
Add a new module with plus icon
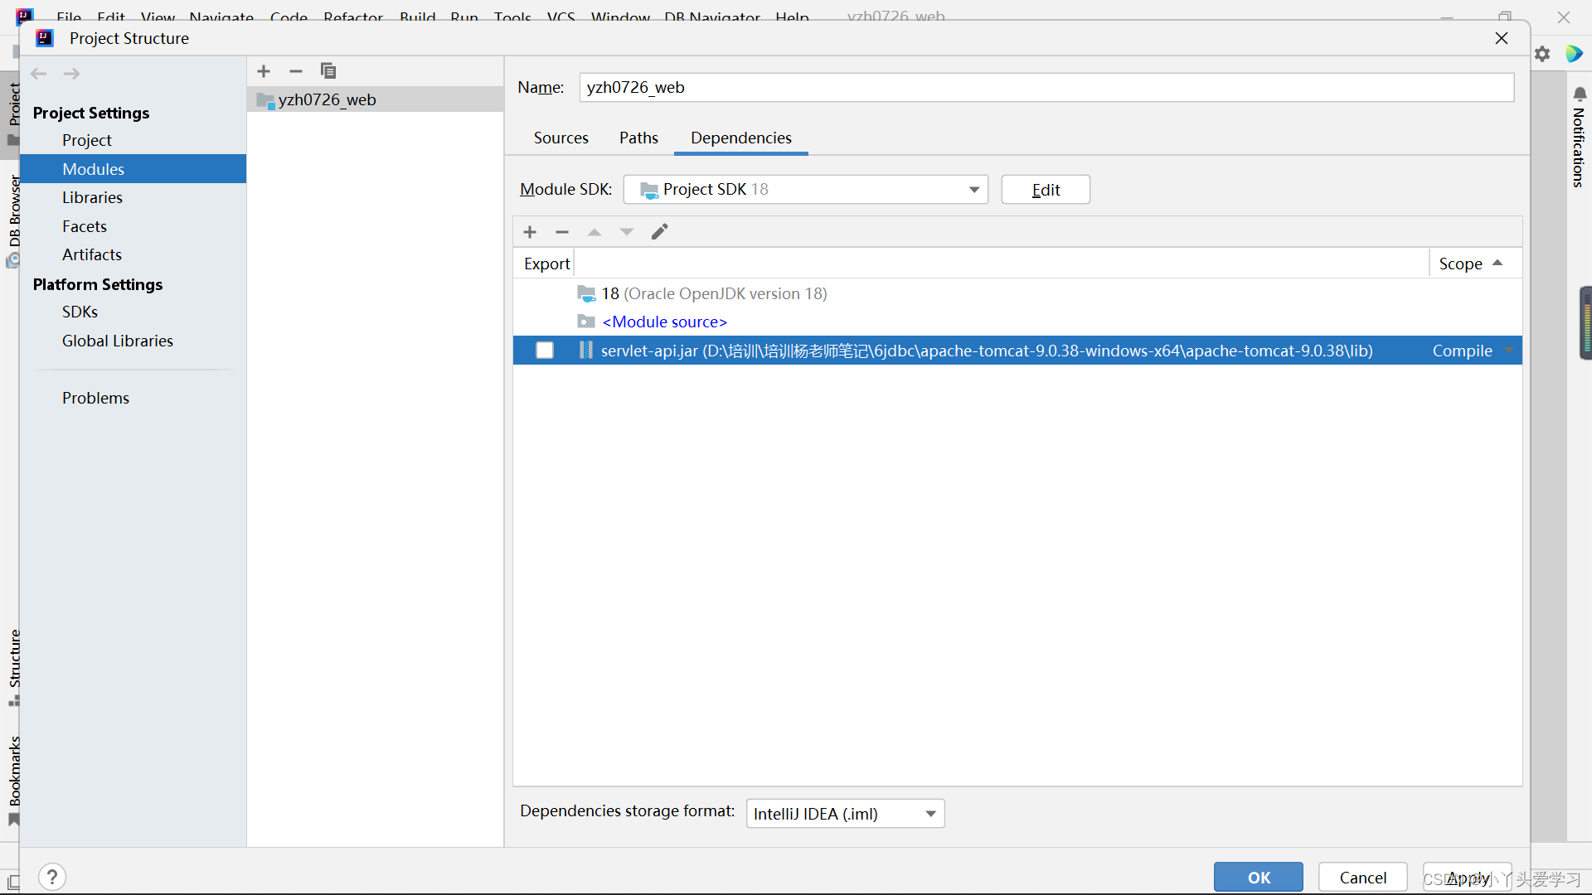[264, 71]
